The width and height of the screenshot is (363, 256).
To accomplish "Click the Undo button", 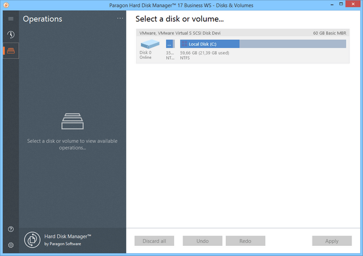I will (202, 241).
